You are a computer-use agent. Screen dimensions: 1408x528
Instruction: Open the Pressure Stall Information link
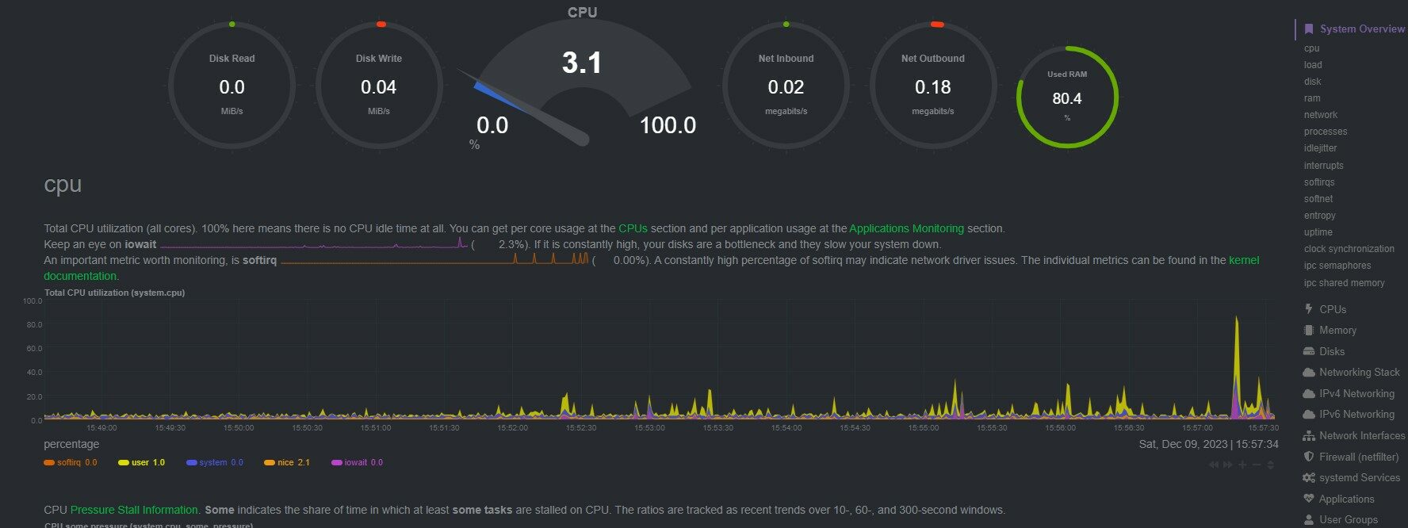coord(134,510)
